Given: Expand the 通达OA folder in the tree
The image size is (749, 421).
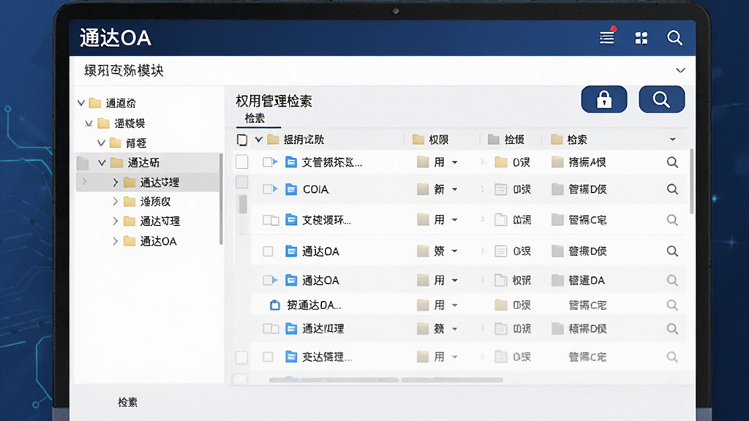Looking at the screenshot, I should click(x=115, y=241).
